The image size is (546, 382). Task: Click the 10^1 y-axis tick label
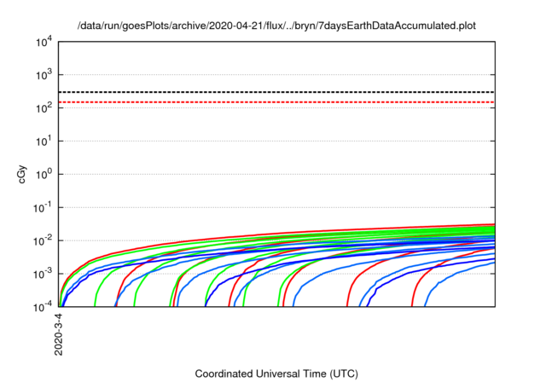(44, 141)
